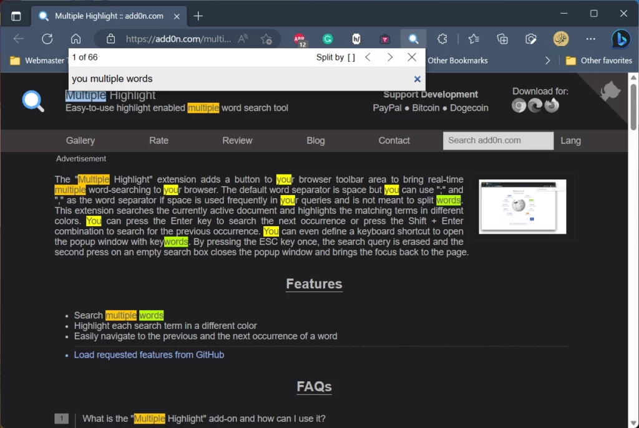
Task: Change the Split by separator option
Action: (x=335, y=57)
